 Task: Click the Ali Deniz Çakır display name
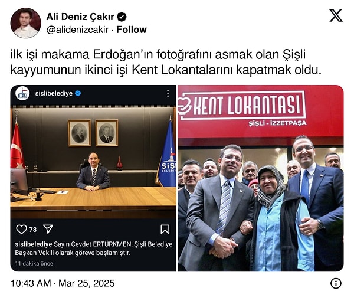coord(80,17)
